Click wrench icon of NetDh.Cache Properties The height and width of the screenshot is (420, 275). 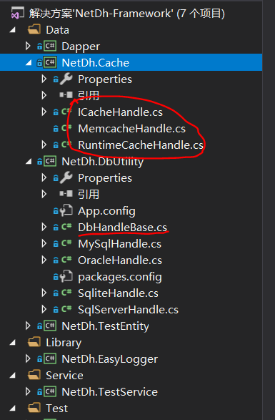(66, 79)
